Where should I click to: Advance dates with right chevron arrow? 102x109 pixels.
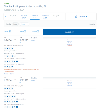(64, 17)
